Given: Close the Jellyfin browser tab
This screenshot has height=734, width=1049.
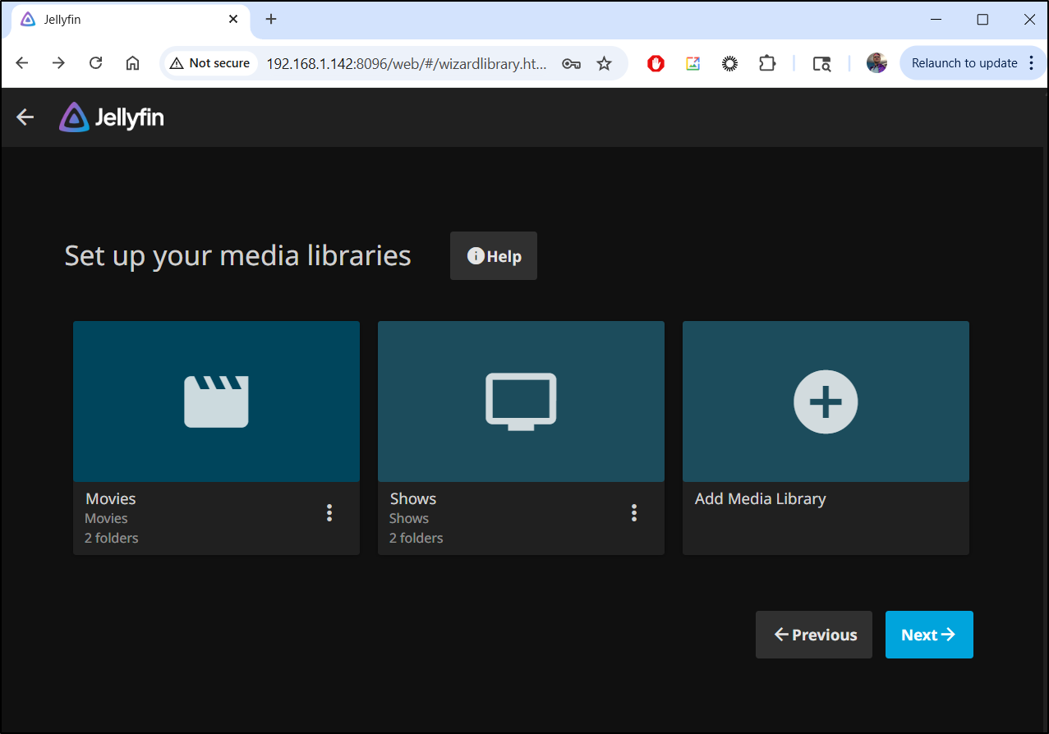Looking at the screenshot, I should (233, 19).
